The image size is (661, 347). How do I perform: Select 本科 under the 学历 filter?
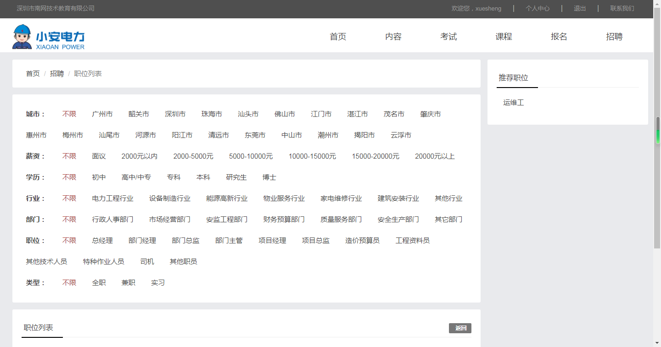coord(203,177)
